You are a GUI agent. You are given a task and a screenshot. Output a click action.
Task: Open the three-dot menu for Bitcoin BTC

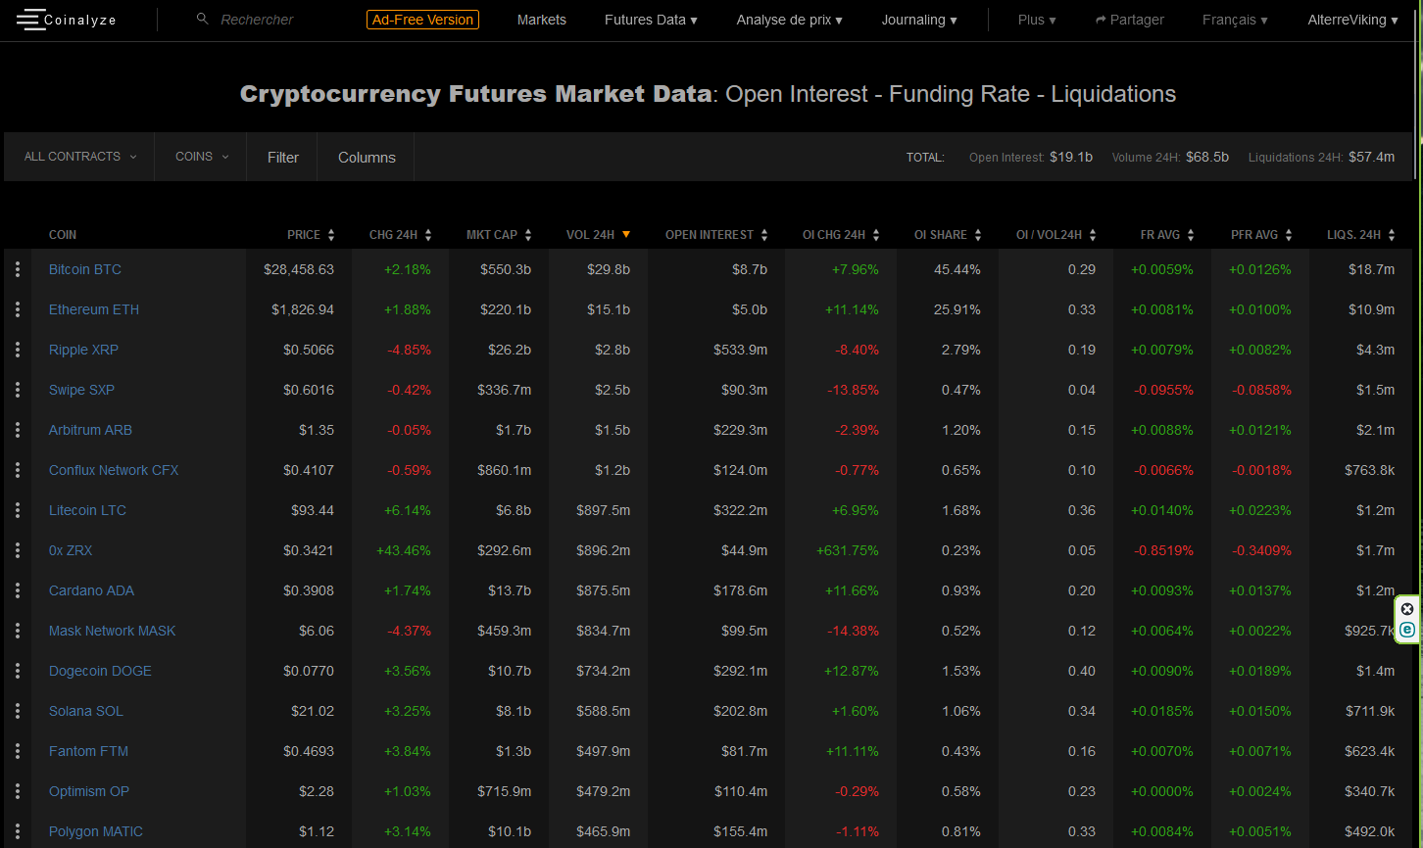pyautogui.click(x=18, y=269)
